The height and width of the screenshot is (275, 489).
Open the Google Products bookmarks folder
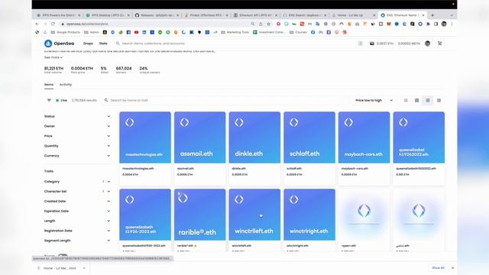[66, 32]
